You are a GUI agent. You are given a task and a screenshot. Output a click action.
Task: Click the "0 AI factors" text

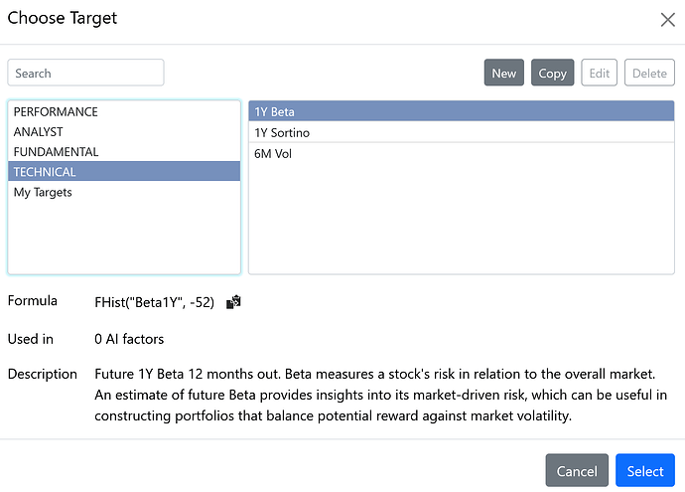click(x=129, y=339)
